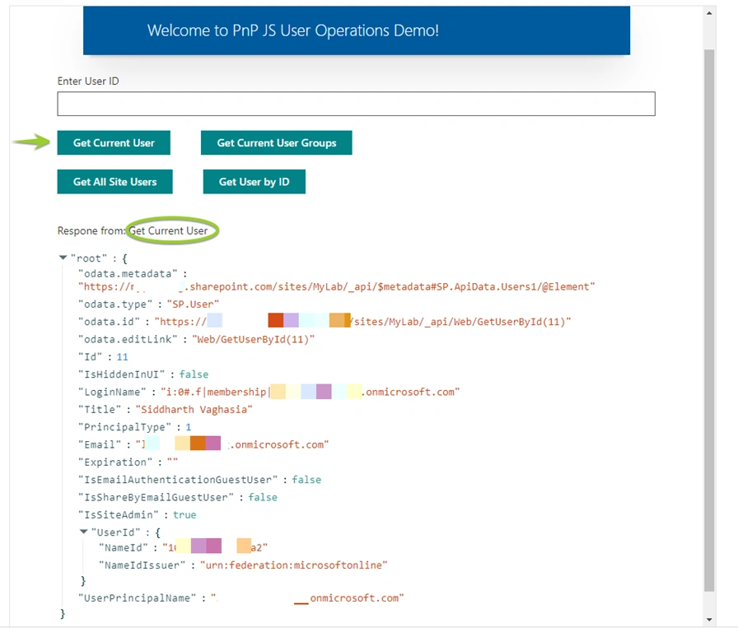
Task: Click the vertical scrollbar thumb
Action: 709,320
